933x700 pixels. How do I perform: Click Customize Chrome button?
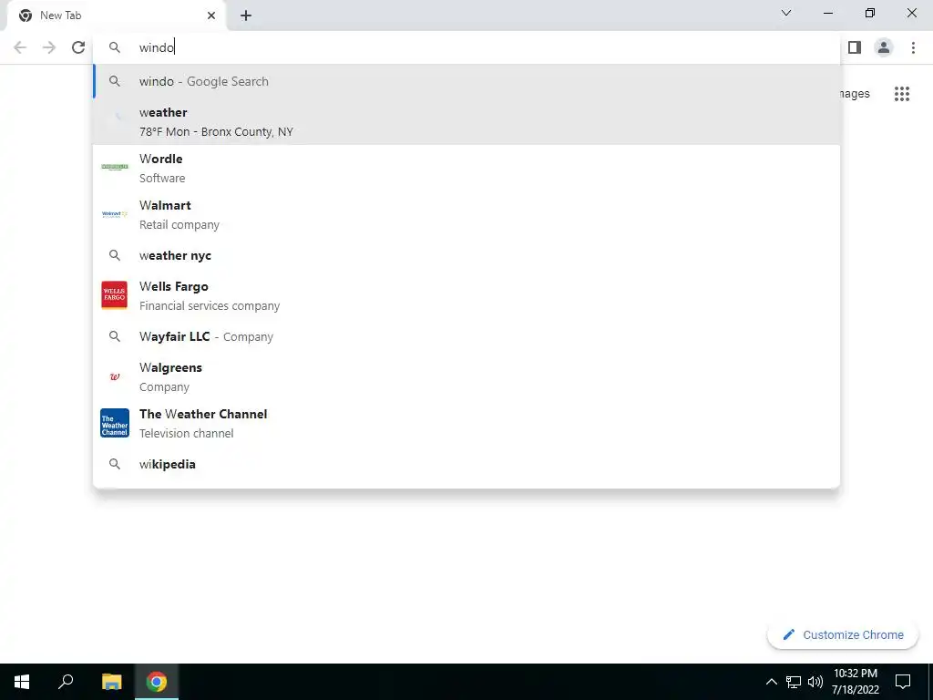click(843, 635)
